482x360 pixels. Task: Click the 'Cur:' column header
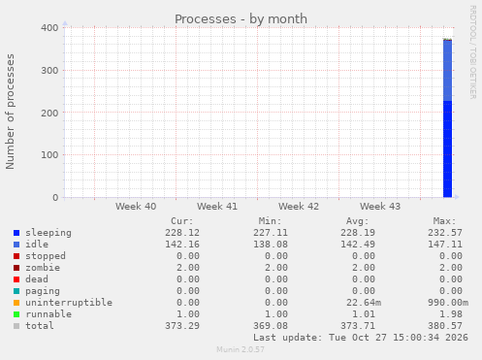coord(182,221)
